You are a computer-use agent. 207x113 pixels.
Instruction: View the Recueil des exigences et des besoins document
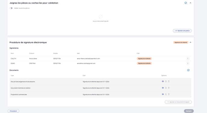coord(163,81)
